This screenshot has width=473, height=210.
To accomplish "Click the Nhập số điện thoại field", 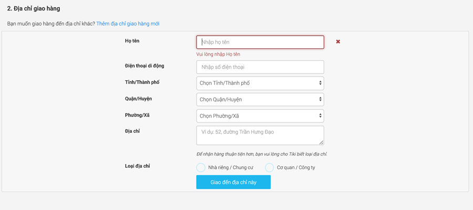I will pyautogui.click(x=260, y=67).
